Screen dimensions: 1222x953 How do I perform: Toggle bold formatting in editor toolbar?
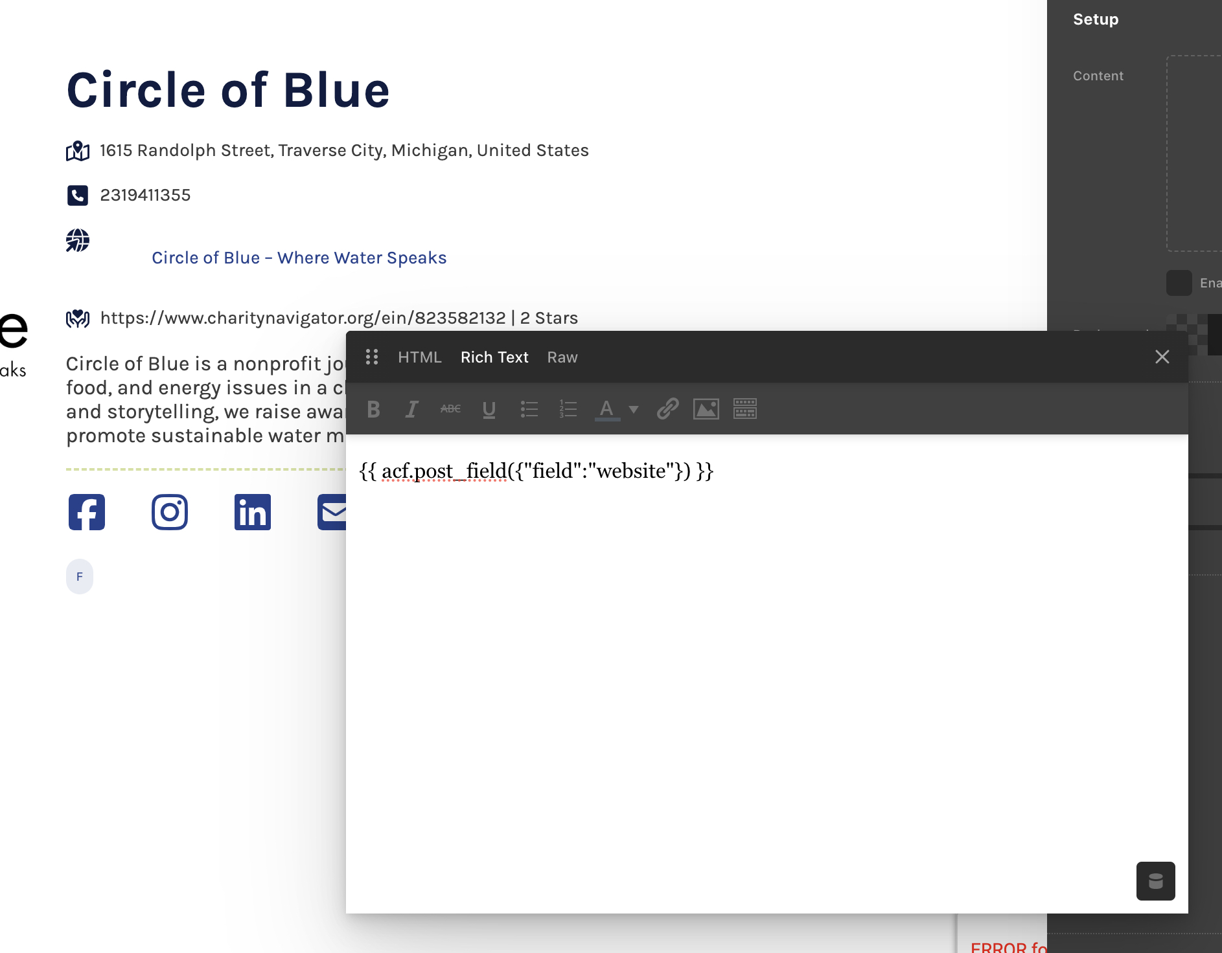tap(373, 409)
